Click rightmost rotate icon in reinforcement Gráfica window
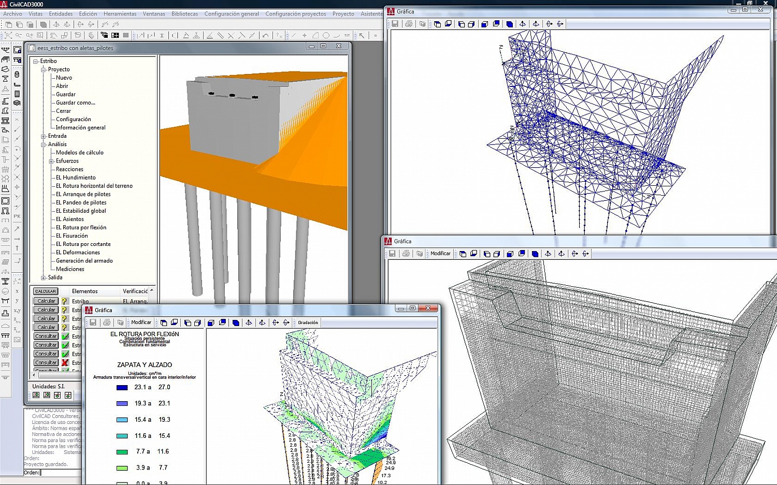Image resolution: width=777 pixels, height=485 pixels. [x=585, y=254]
